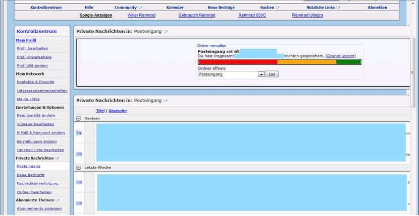Viewport: 419px width, 216px height.
Task: Click the Ordner leeren link
Action: pyautogui.click(x=341, y=56)
